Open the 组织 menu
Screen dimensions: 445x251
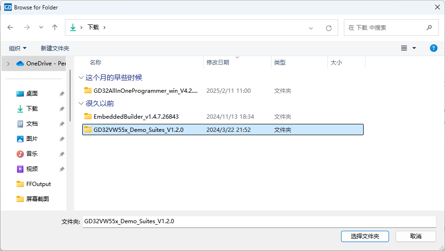tap(18, 48)
